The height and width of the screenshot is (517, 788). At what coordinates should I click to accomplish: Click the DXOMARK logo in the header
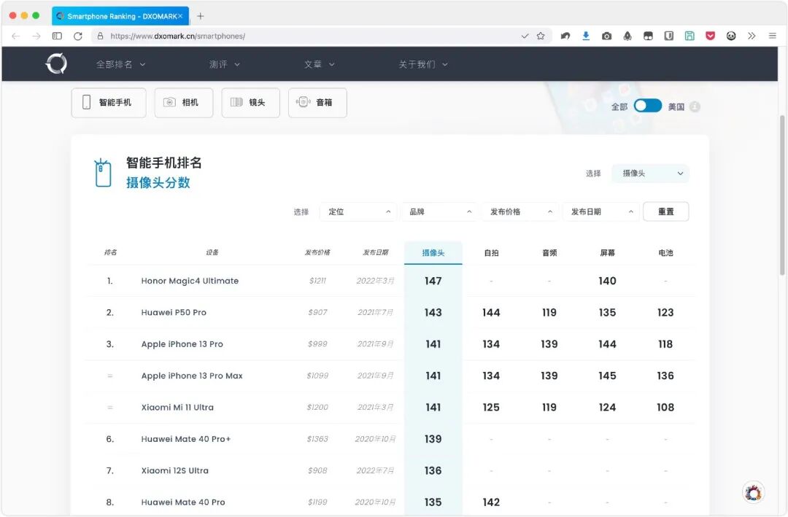point(56,64)
